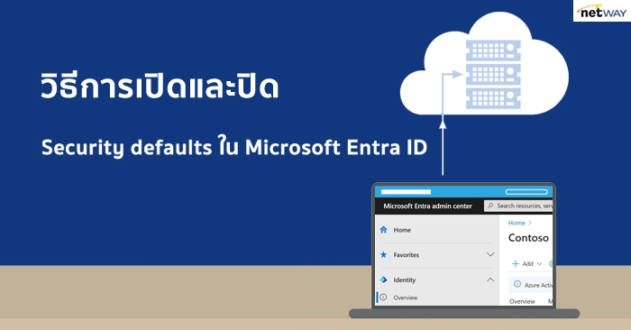Open the Add dropdown arrow
Screen dimensions: 631x330
[540, 263]
